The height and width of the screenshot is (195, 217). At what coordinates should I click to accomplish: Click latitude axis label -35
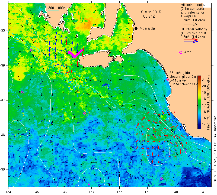click(3, 31)
